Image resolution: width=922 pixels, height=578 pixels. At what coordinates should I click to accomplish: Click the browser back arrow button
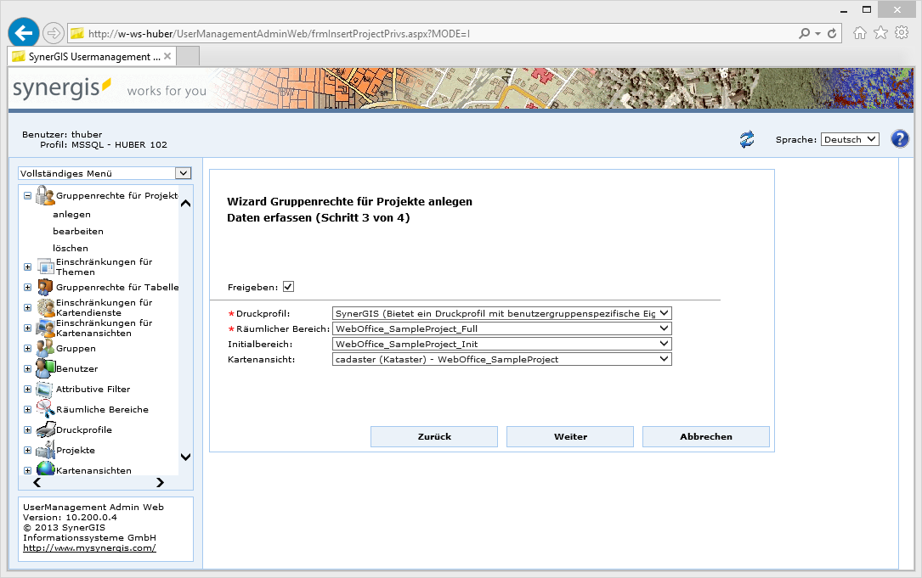[24, 33]
